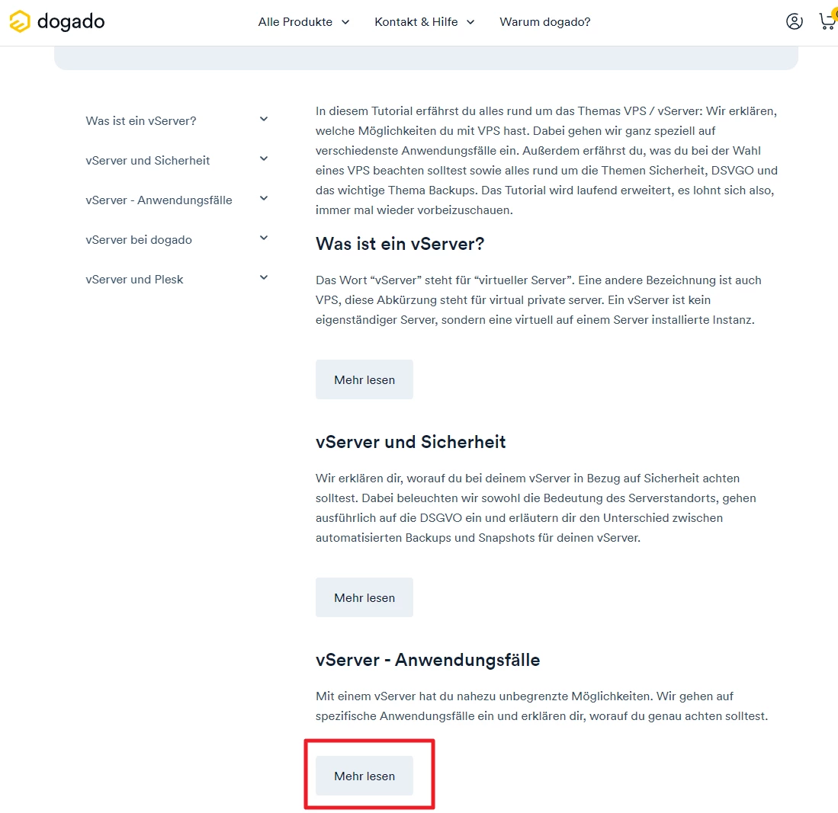Screen dimensions: 838x813
Task: Expand chevron beside sidebar 'vServer und Plesk'
Action: tap(264, 277)
